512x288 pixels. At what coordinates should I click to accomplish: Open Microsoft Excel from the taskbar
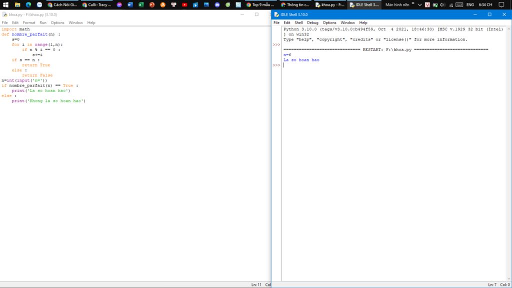(140, 4)
